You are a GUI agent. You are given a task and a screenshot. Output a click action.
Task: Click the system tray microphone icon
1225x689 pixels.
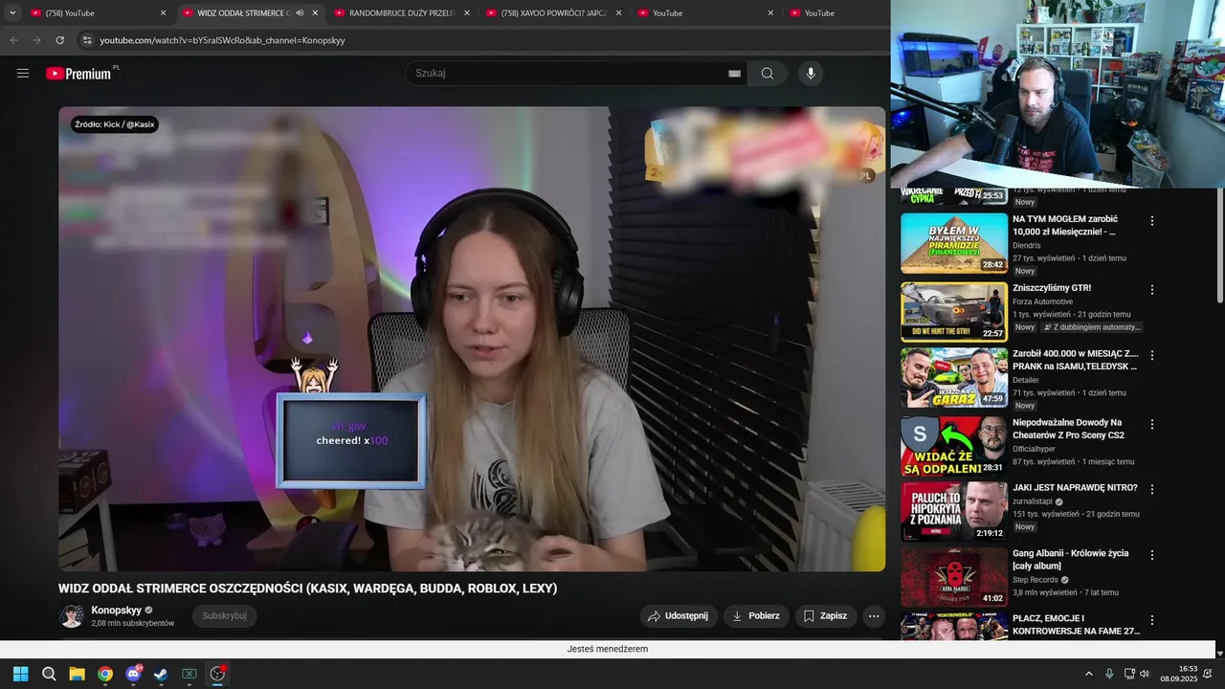(1109, 674)
